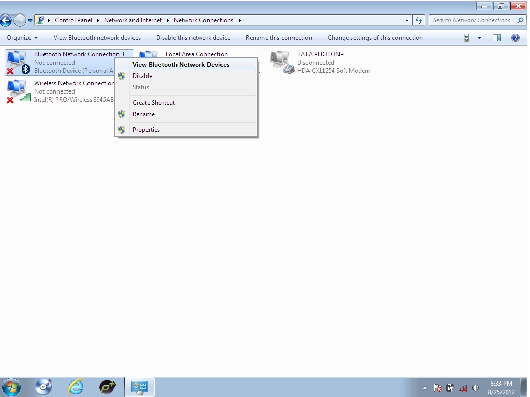Click Rename this connection
Screen dimensions: 530x397
coord(279,38)
